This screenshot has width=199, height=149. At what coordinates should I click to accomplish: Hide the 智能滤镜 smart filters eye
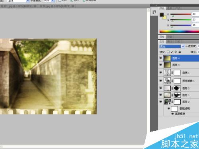(169, 108)
